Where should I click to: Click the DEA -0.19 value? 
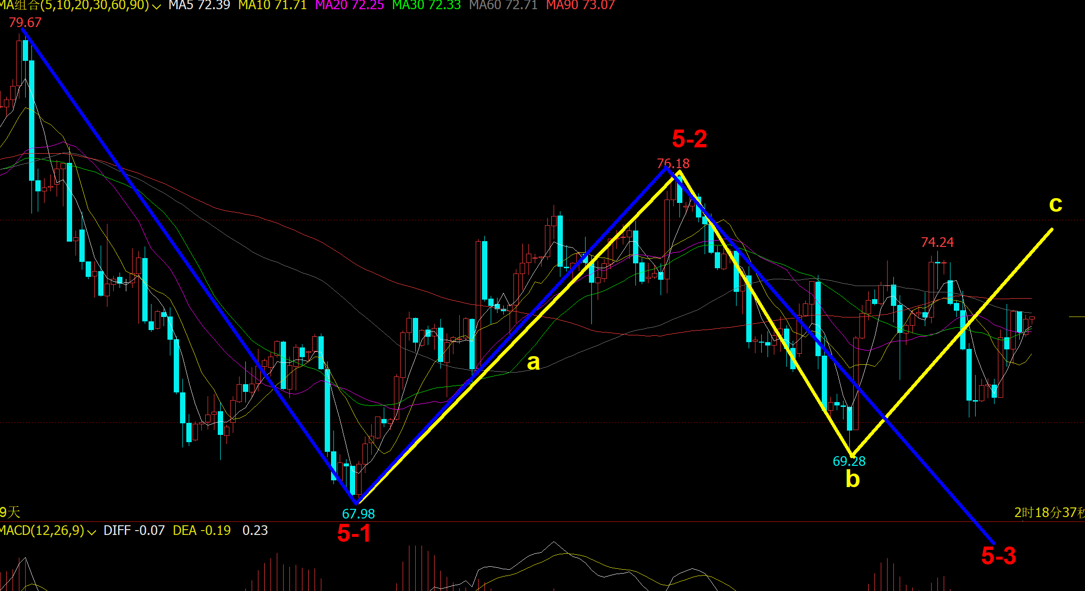(202, 531)
